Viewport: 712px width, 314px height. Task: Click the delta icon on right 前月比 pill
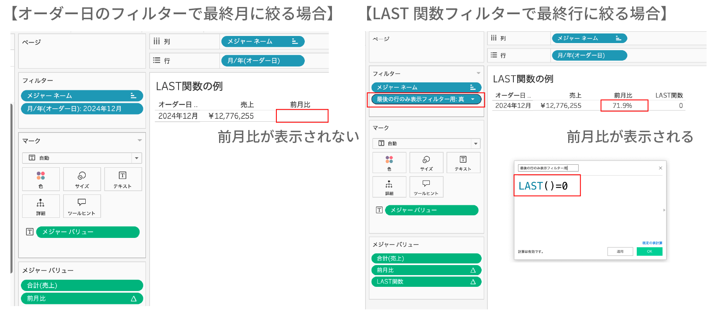click(473, 270)
